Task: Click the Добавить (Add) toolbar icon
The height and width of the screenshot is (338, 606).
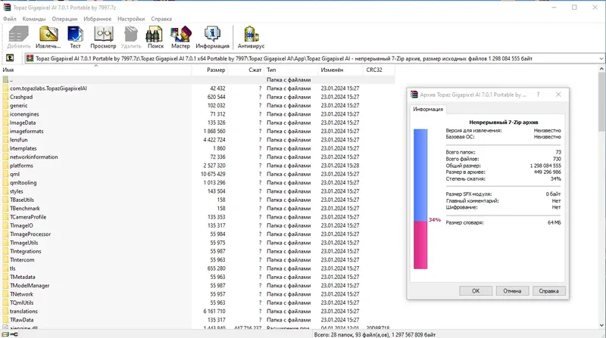Action: [x=18, y=37]
